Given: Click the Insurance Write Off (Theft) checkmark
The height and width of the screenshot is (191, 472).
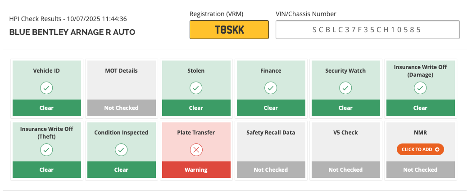Looking at the screenshot, I should pyautogui.click(x=47, y=150).
